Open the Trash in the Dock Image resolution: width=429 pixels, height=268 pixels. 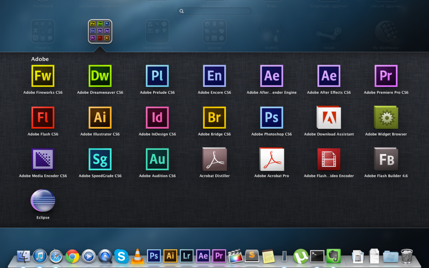tap(407, 256)
